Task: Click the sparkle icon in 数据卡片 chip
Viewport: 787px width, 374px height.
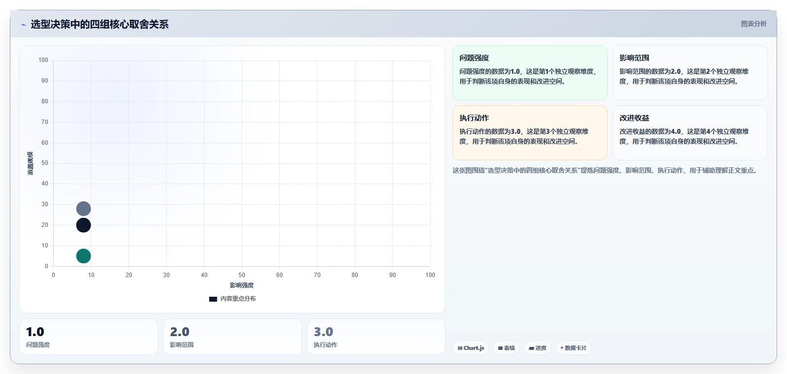Action: [x=562, y=348]
